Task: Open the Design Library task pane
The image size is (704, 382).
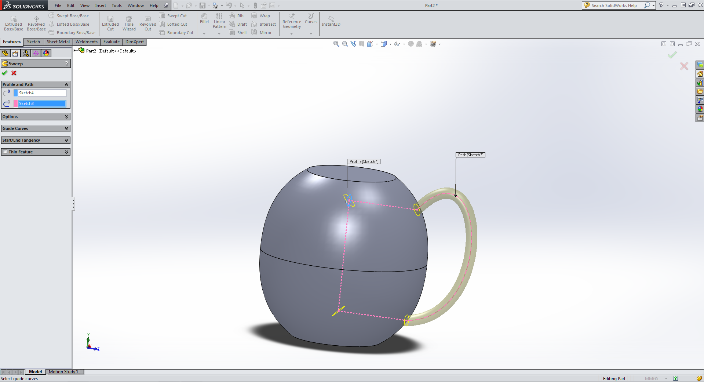Action: click(x=700, y=83)
